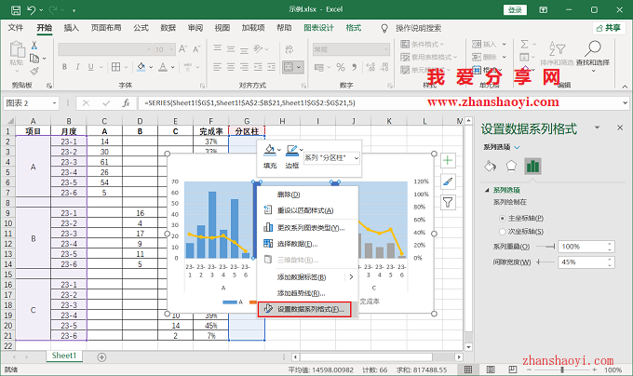Image resolution: width=633 pixels, height=376 pixels.
Task: Click the Chart Filters funnel button
Action: point(448,203)
